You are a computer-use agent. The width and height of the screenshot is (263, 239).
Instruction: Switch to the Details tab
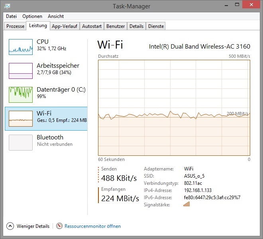pos(136,26)
